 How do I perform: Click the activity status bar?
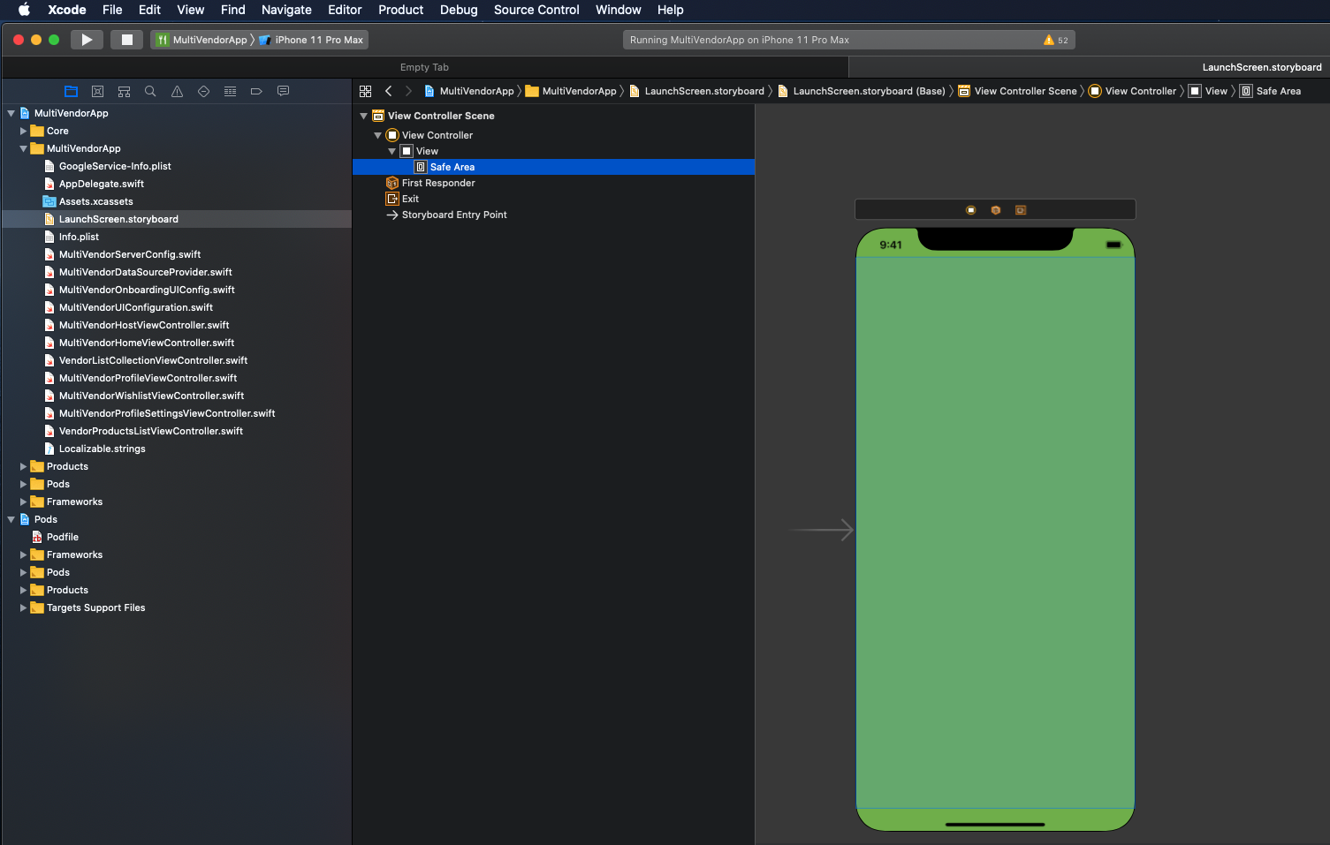pos(849,40)
